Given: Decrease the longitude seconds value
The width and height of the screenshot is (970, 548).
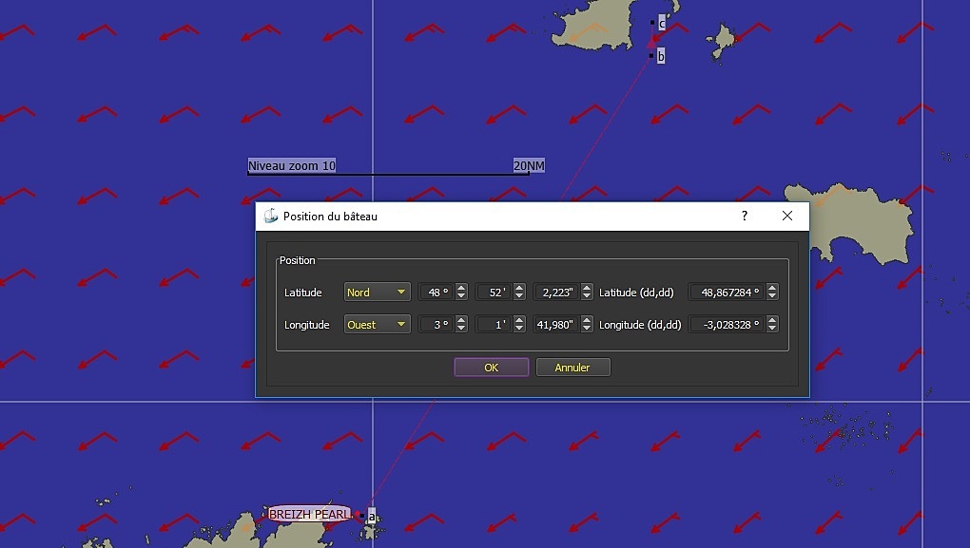Looking at the screenshot, I should (x=587, y=329).
